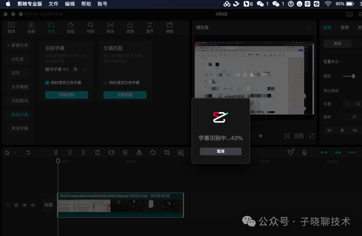The image size is (362, 236).
Task: Click the fullscreen preview icon in player
Action: (312, 136)
